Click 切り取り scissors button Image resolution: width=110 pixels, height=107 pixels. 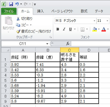click(24, 19)
